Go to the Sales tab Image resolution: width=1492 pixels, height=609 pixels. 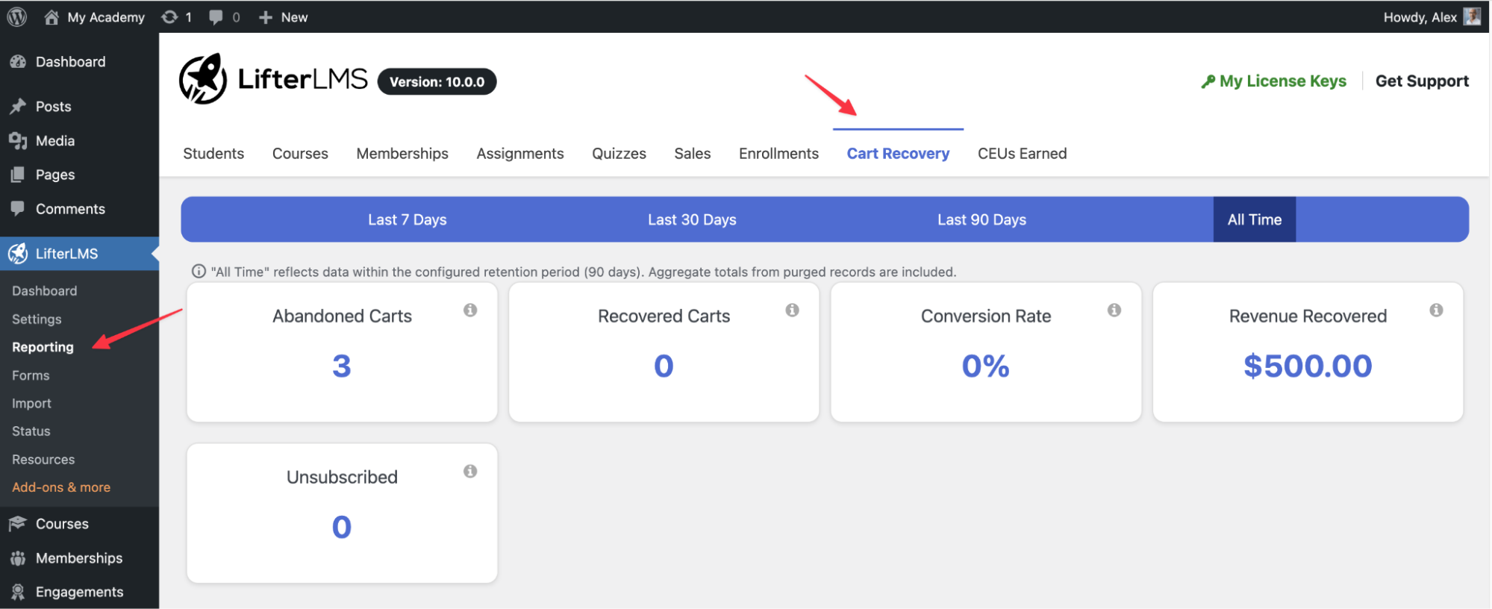tap(693, 154)
